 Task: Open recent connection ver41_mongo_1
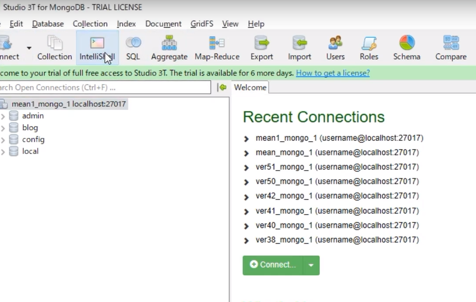click(337, 211)
